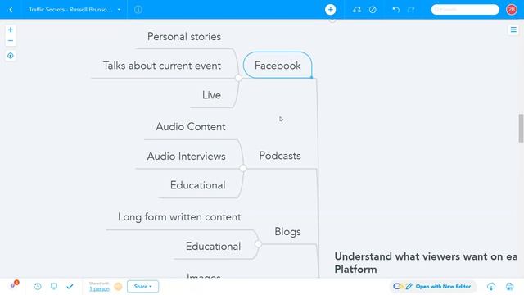Add a new topic with the plus button
524x295 pixels.
coord(330,9)
